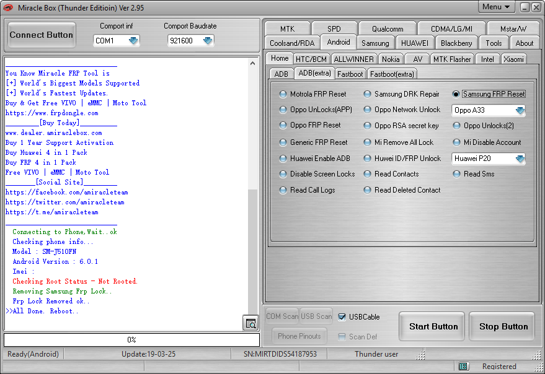The width and height of the screenshot is (545, 374).
Task: Click the Start Button
Action: coord(433,326)
